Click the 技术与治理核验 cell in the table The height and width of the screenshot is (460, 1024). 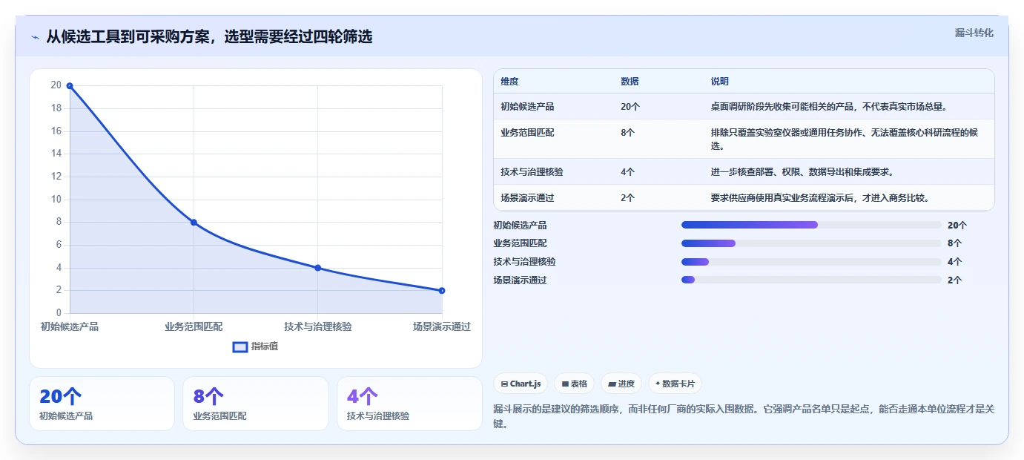(x=532, y=172)
